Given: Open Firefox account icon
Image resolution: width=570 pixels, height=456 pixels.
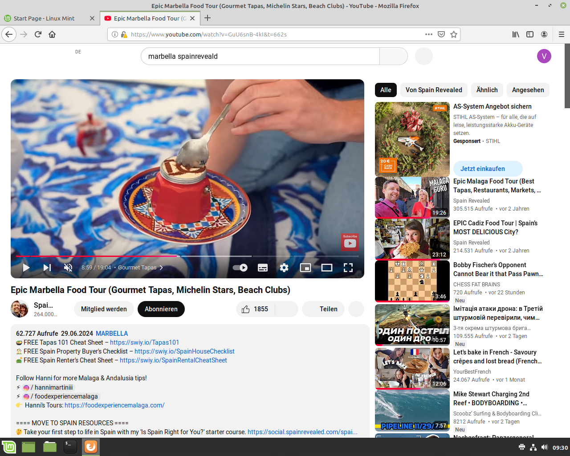Looking at the screenshot, I should point(544,34).
